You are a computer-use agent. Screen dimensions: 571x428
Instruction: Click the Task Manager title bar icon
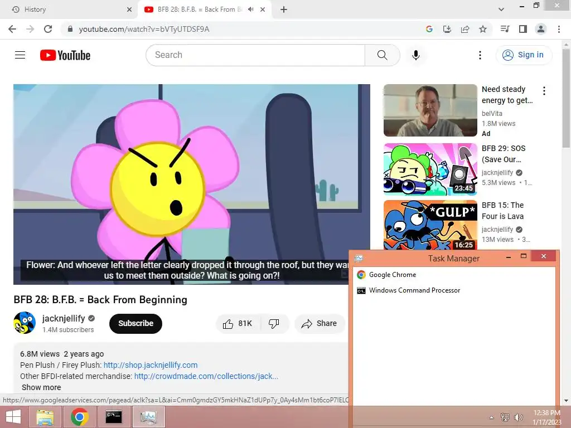[x=359, y=259]
